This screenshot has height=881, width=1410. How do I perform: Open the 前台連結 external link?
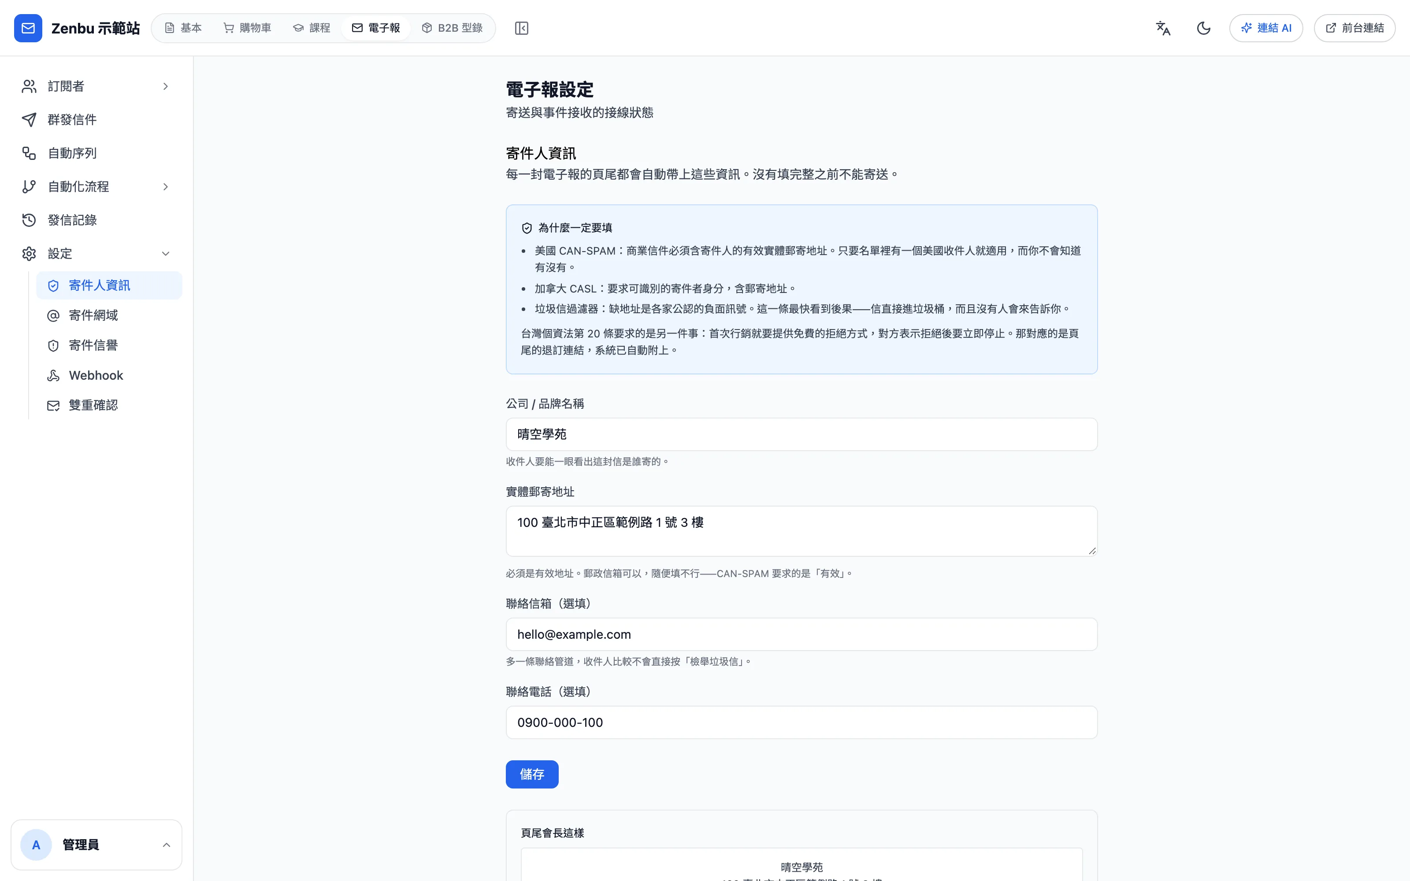(x=1354, y=28)
